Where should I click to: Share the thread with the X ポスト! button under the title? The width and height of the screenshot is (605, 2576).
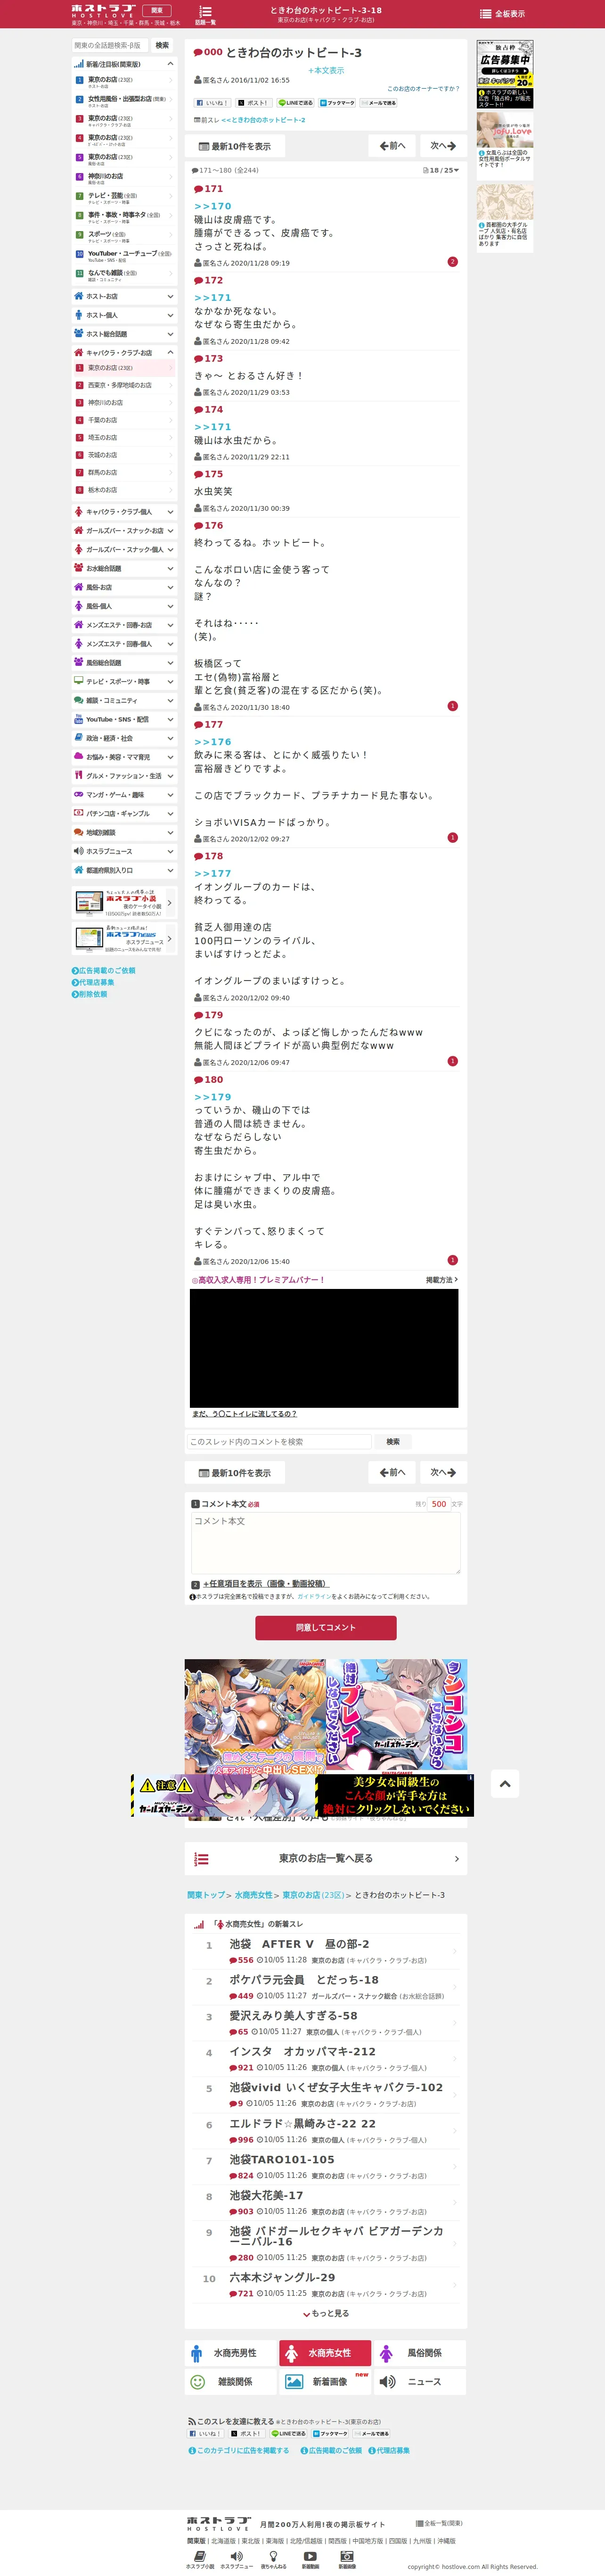pyautogui.click(x=253, y=103)
